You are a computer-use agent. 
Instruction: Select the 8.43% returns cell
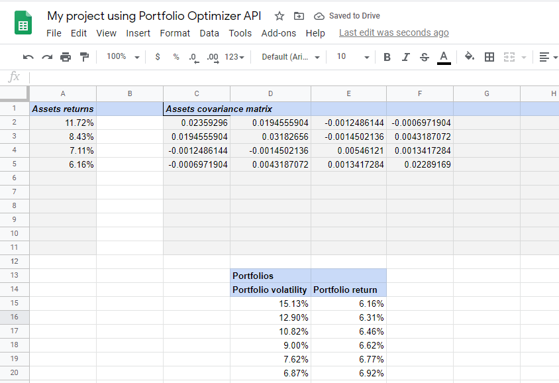pyautogui.click(x=63, y=137)
